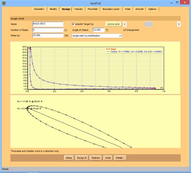
Task: Open the Boundary Layer tab
Action: tap(111, 9)
